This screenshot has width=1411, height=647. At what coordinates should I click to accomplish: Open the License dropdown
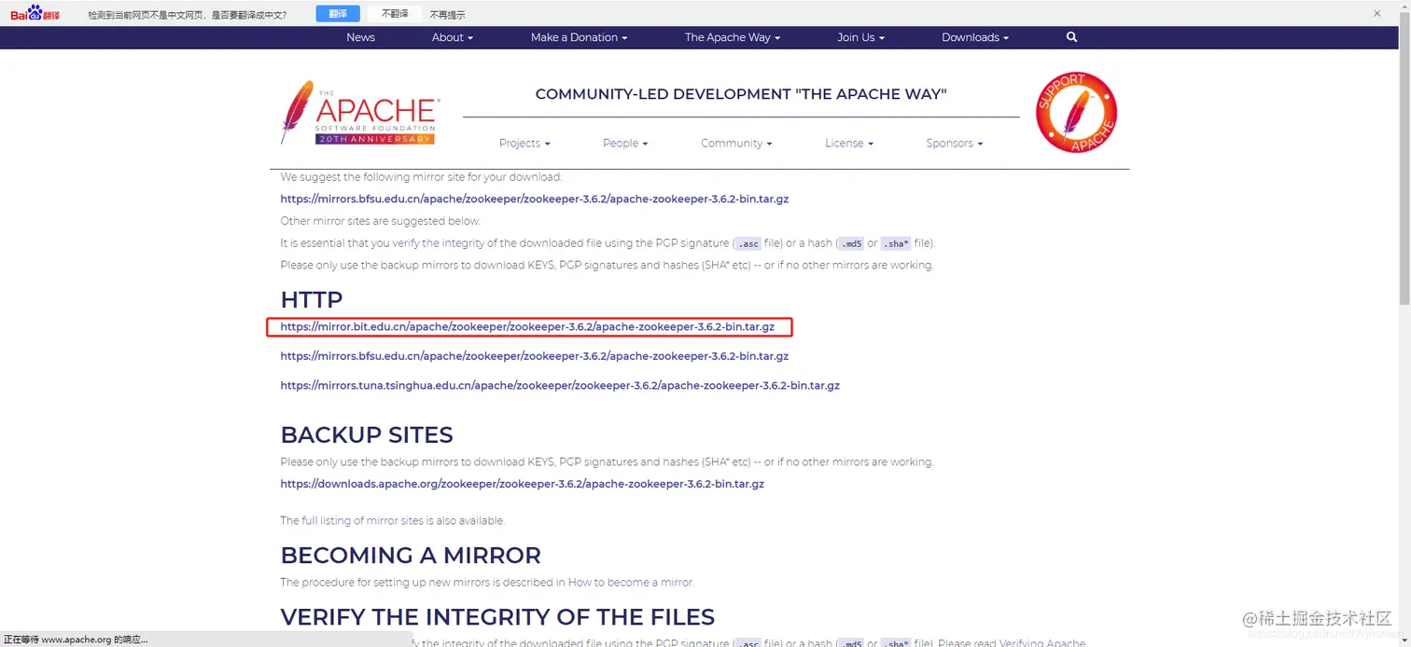click(848, 143)
